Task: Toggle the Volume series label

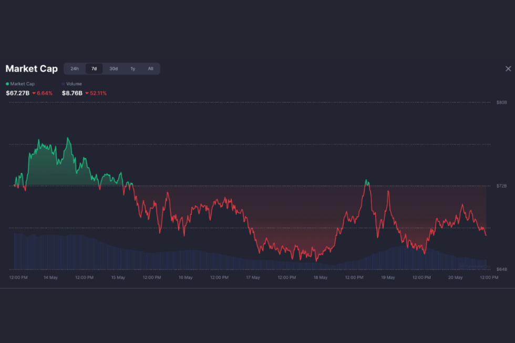Action: coord(74,84)
